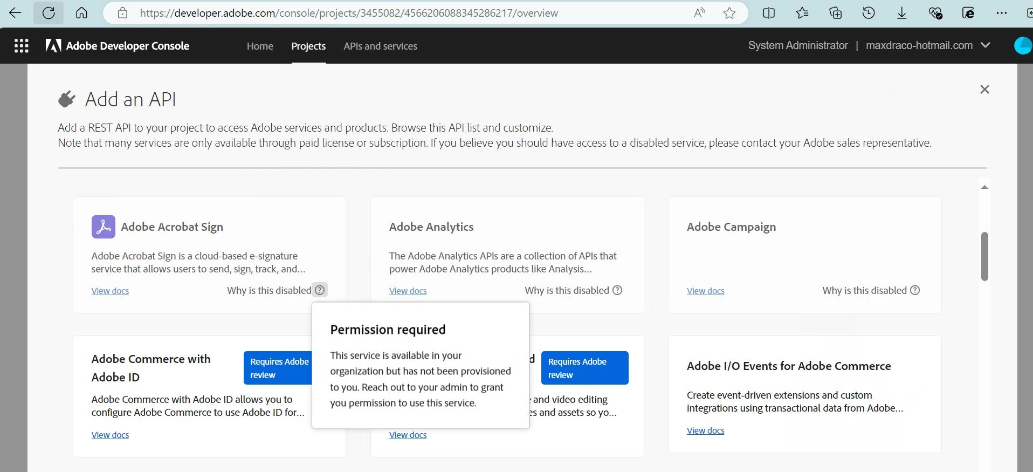Click Why is this disabled on Adobe Campaign
Screen dimensions: 1033x472
pos(864,290)
